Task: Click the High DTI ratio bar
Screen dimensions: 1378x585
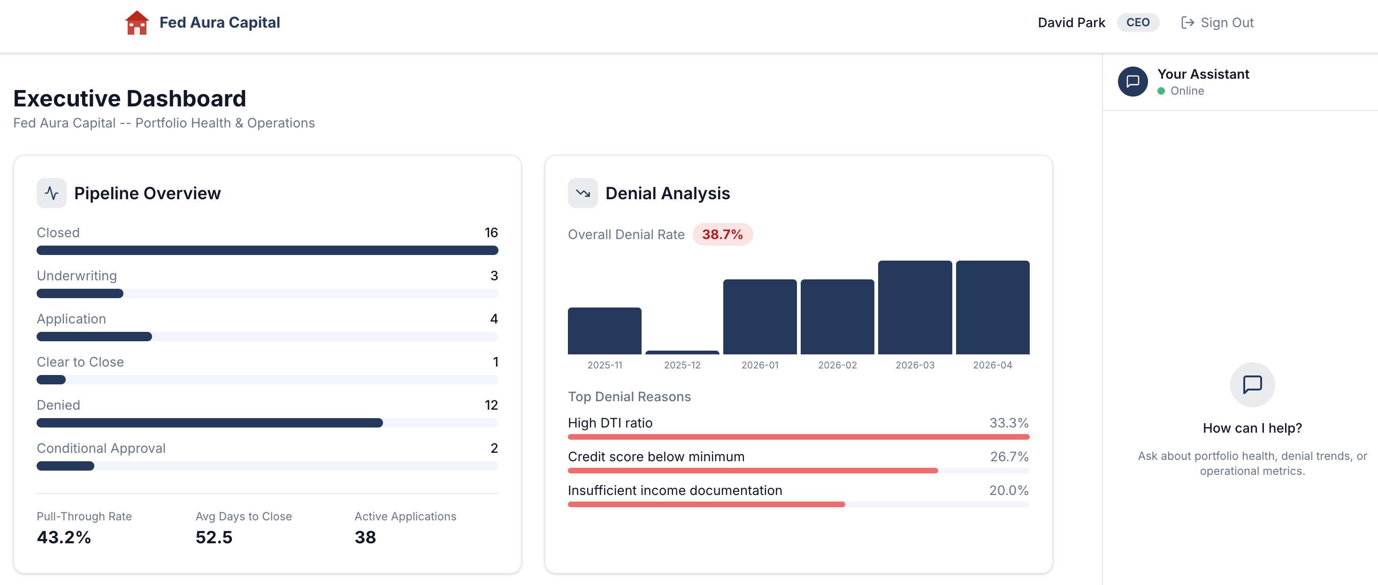Action: (798, 436)
